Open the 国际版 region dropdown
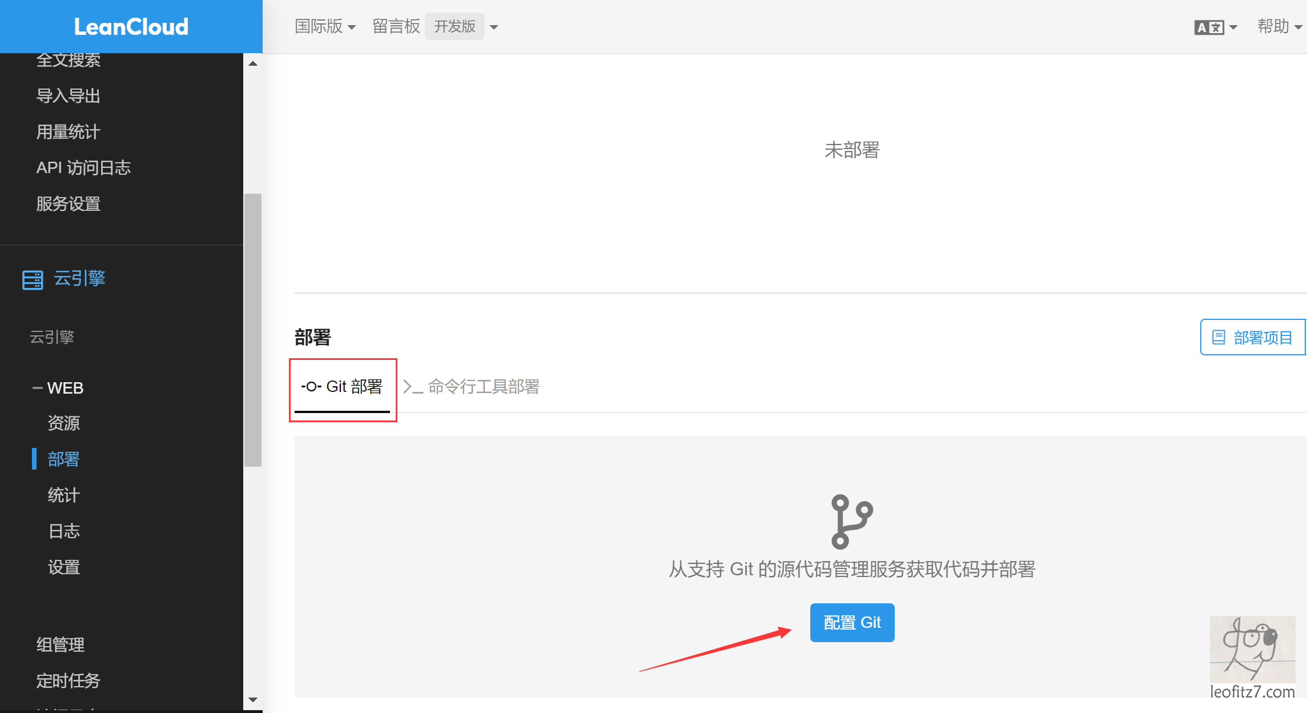 click(x=325, y=27)
